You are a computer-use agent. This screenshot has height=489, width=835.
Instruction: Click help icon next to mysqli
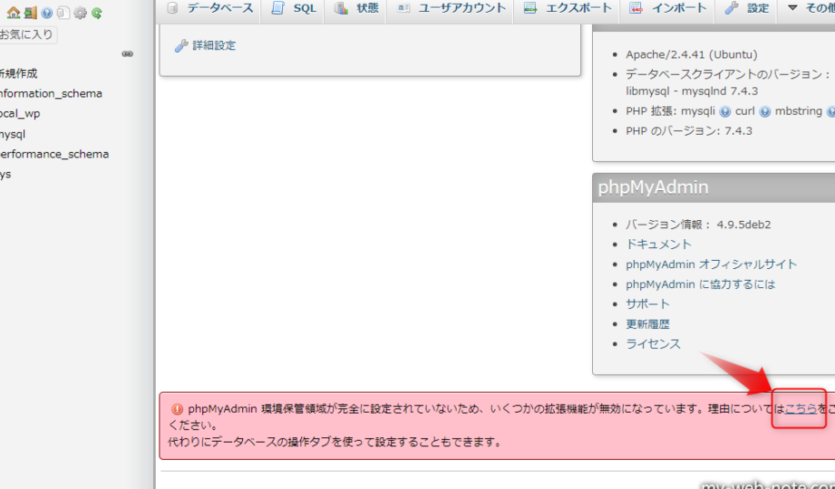(x=724, y=111)
